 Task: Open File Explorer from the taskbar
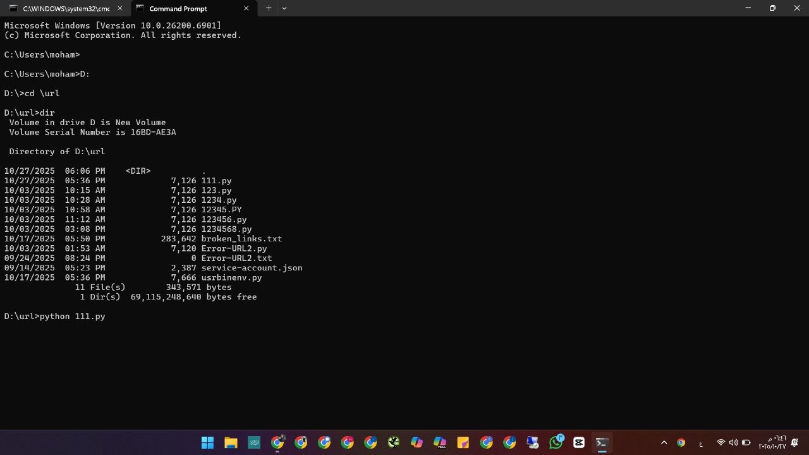tap(231, 442)
